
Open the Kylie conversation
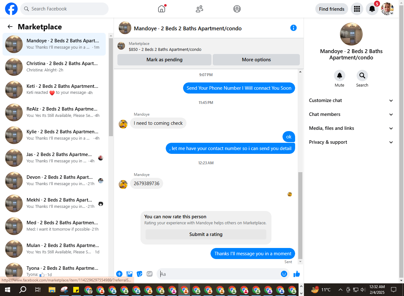pyautogui.click(x=54, y=135)
